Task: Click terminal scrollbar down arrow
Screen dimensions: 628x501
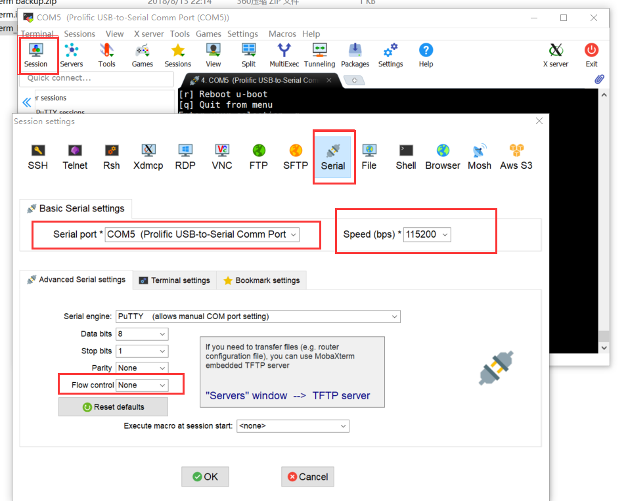Action: [604, 348]
